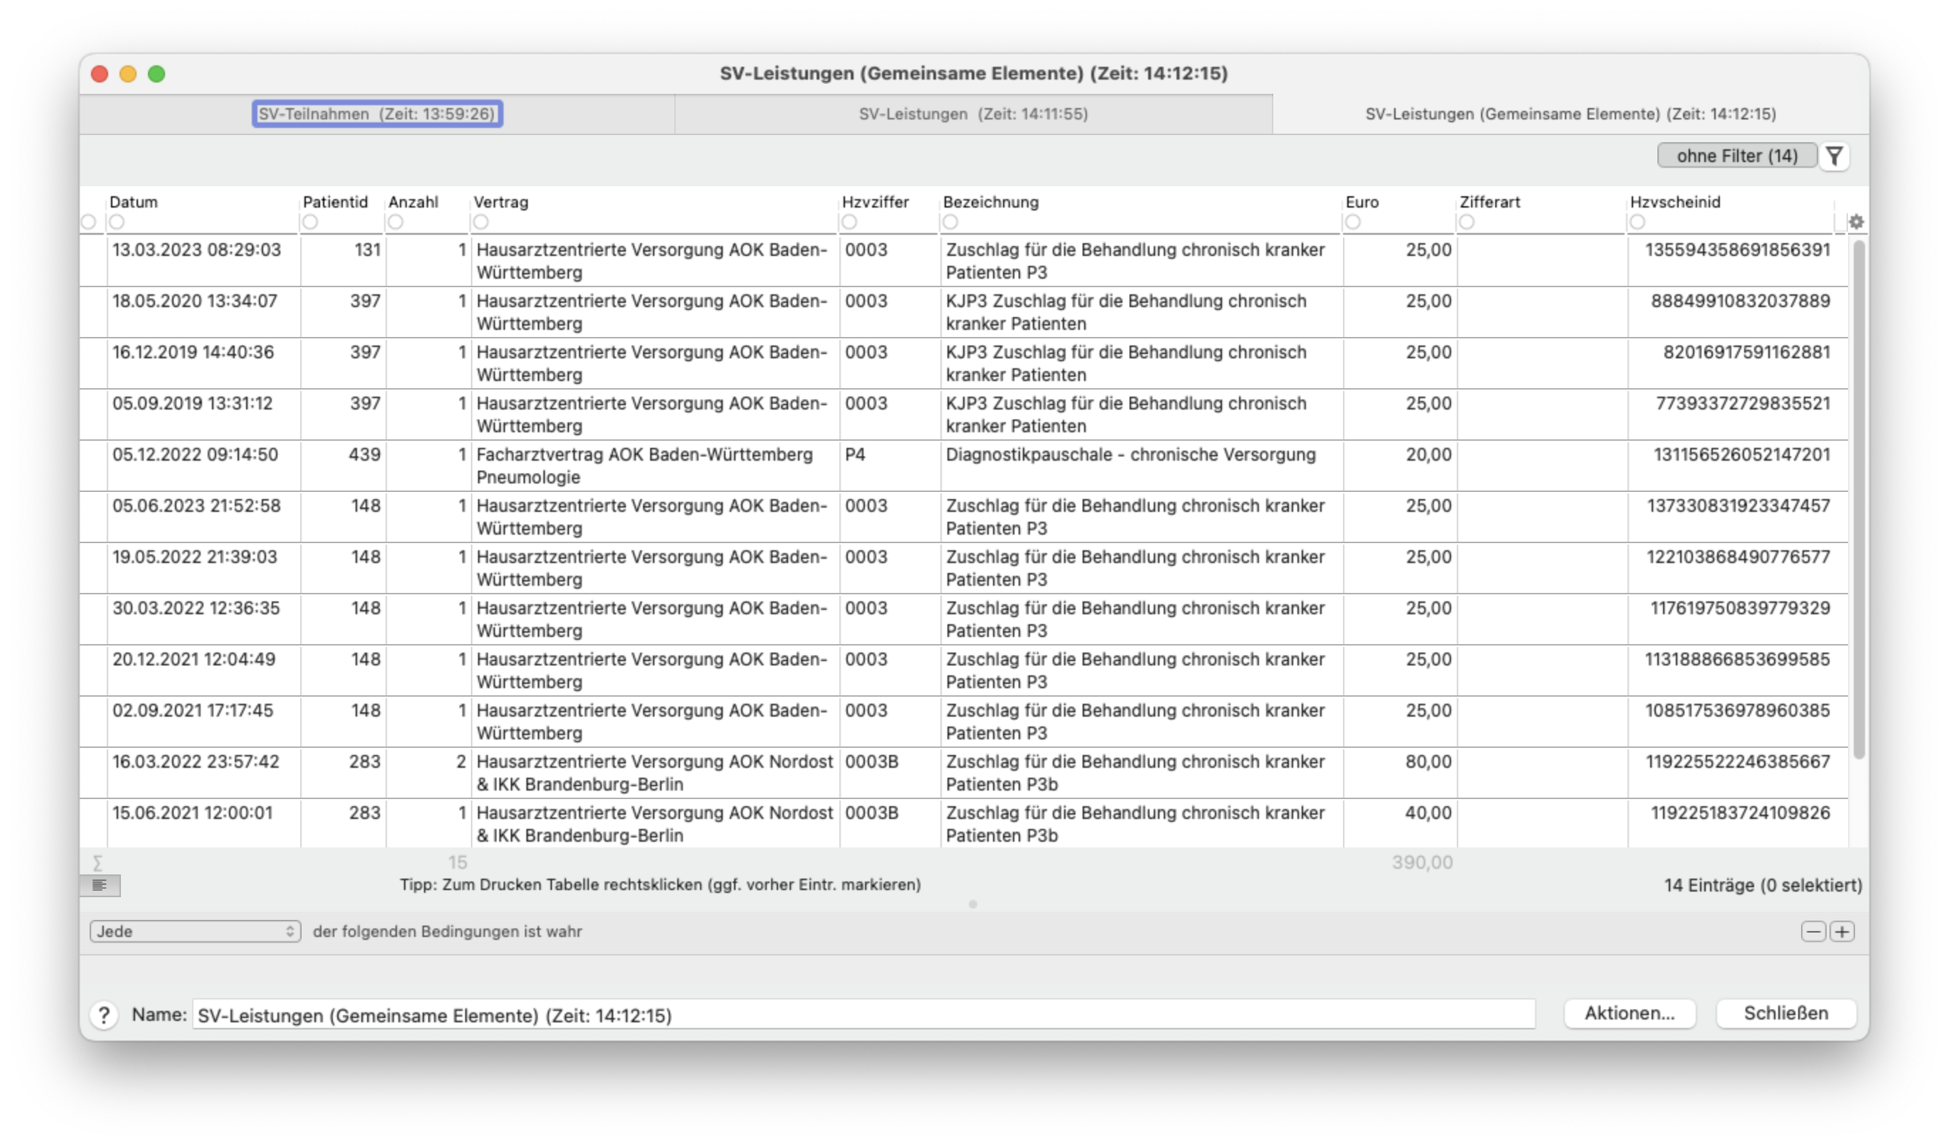Toggle the Zifferart column filter circle
The image size is (1949, 1146).
pos(1467,222)
